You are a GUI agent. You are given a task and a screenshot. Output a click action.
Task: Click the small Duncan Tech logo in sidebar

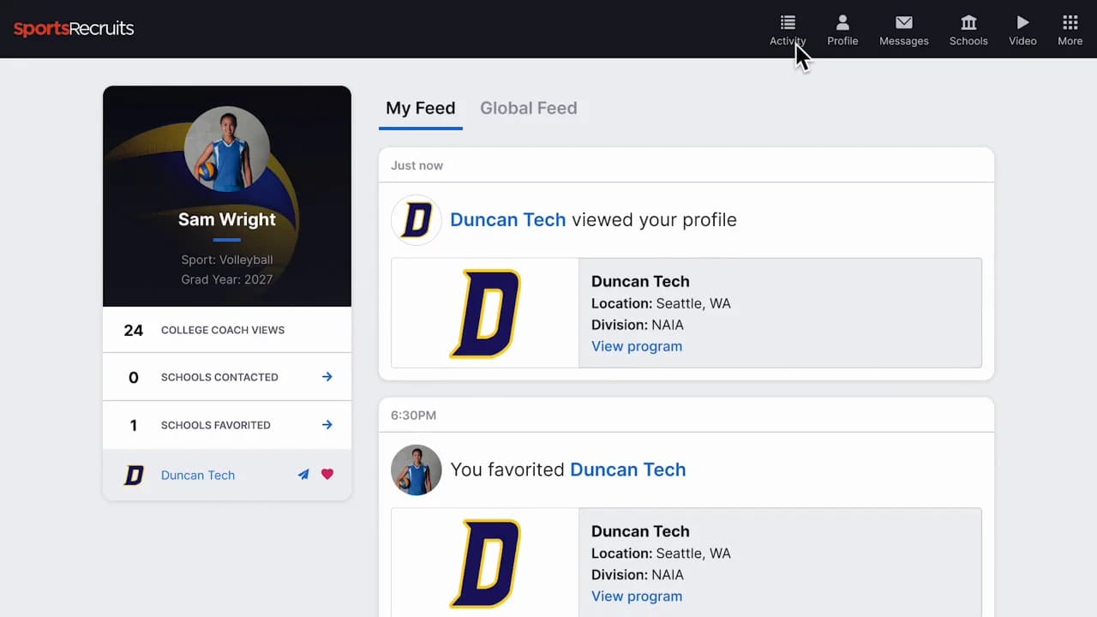(x=134, y=475)
